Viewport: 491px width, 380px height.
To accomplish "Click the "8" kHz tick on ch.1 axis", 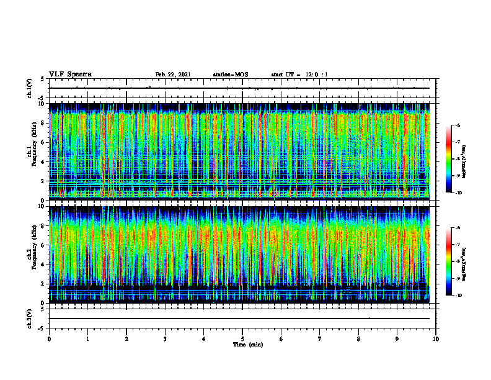I will click(x=43, y=123).
